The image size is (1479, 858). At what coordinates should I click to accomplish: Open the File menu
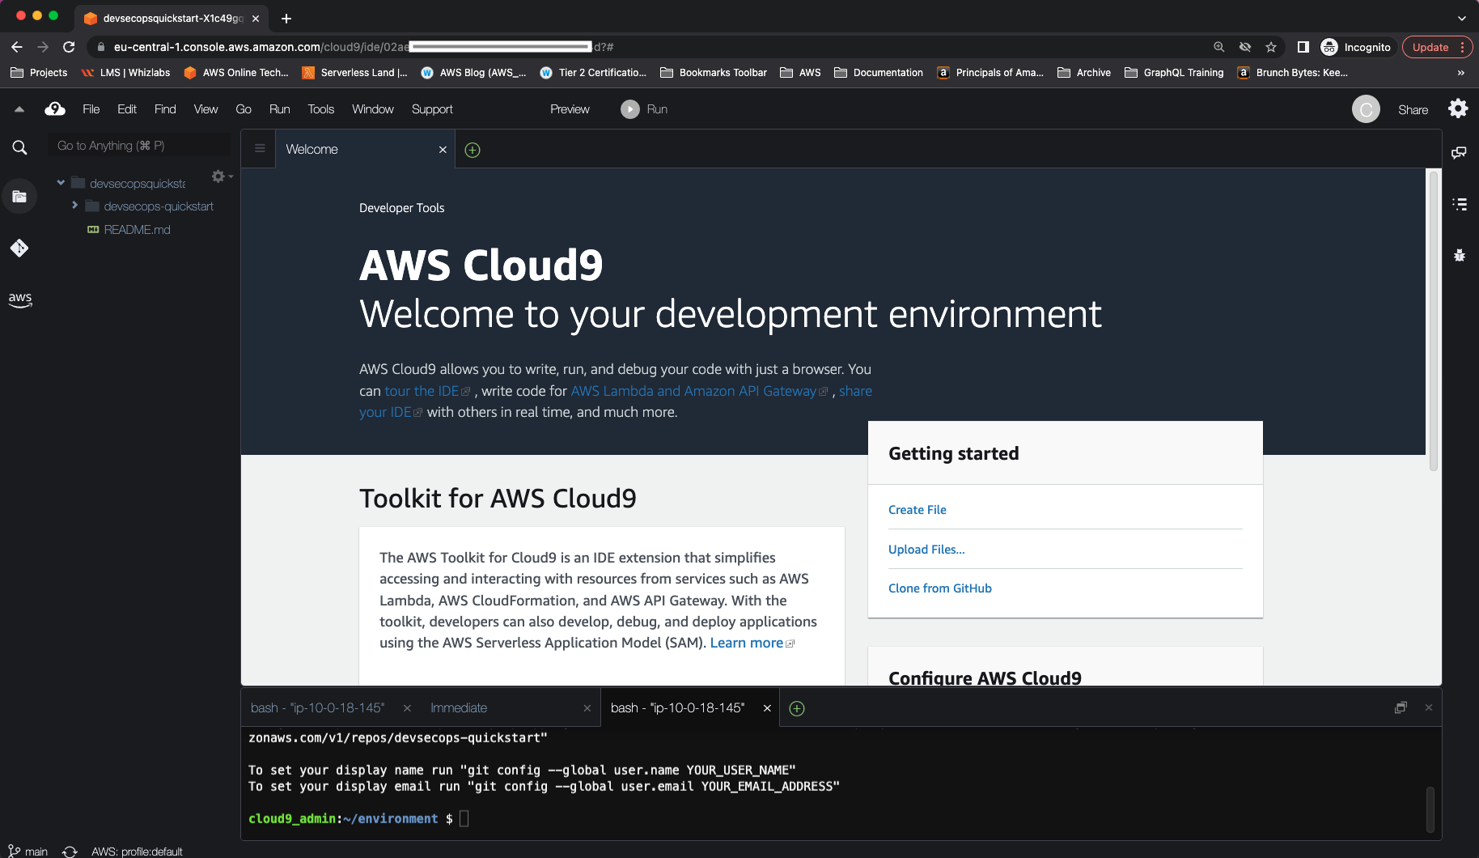[x=91, y=109]
